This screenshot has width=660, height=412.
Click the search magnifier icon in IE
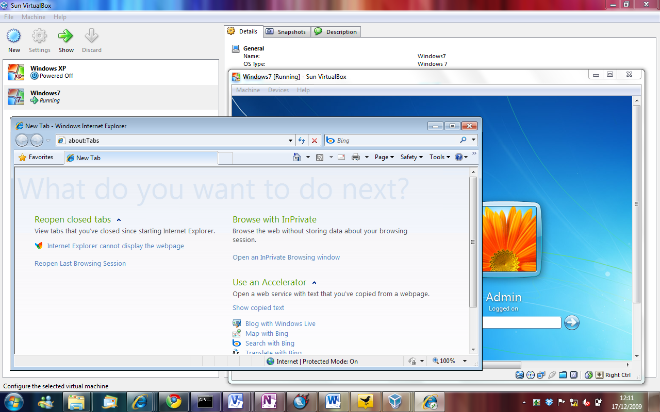(x=463, y=140)
